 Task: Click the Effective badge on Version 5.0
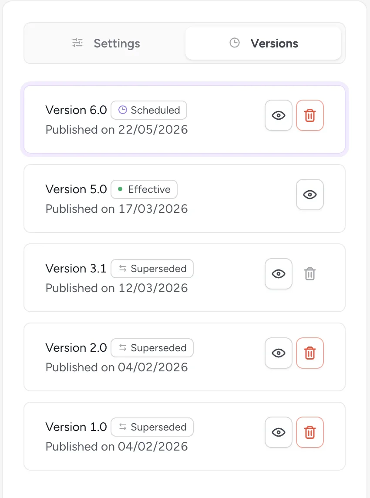tap(144, 189)
